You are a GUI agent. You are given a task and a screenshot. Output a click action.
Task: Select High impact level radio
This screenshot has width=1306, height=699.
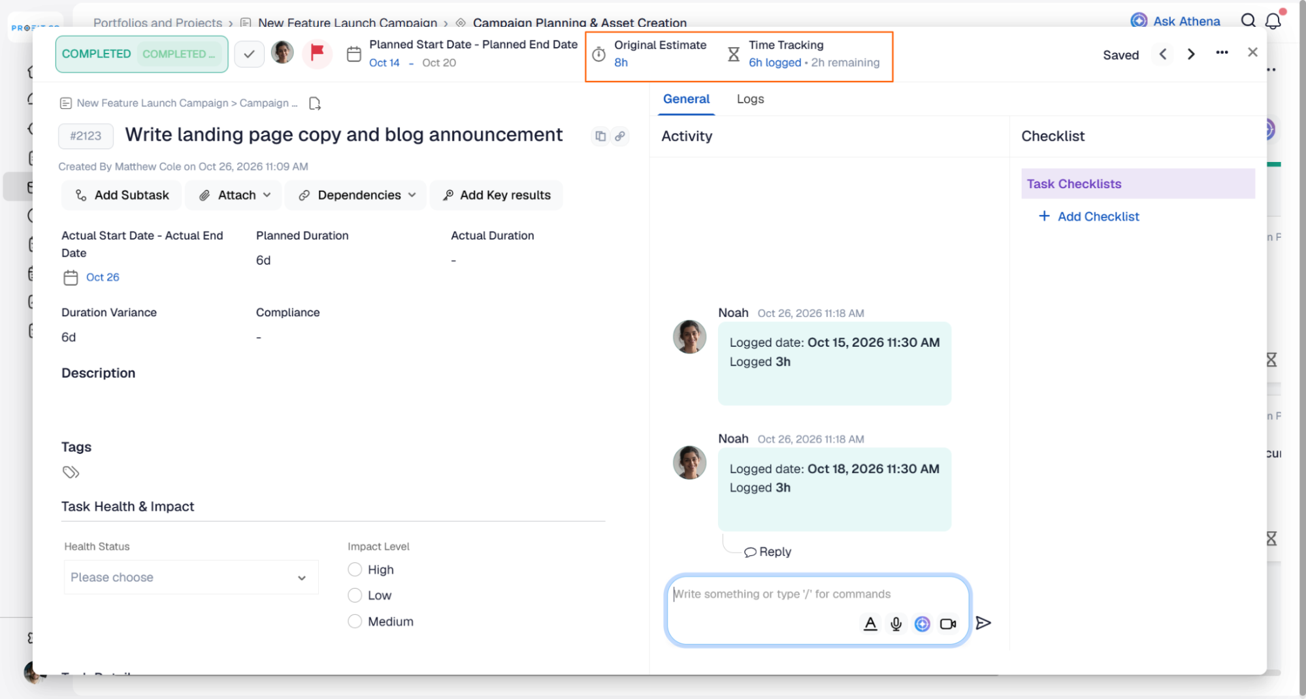355,570
